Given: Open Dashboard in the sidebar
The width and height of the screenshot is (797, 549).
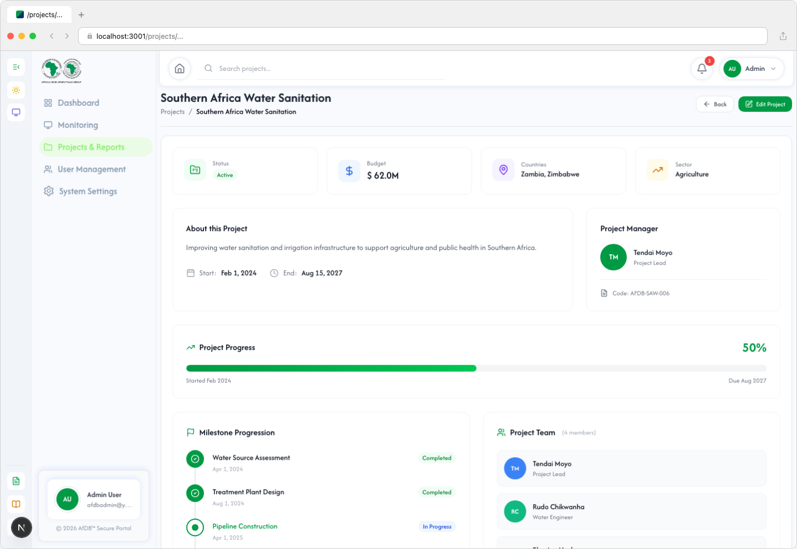Looking at the screenshot, I should [96, 103].
